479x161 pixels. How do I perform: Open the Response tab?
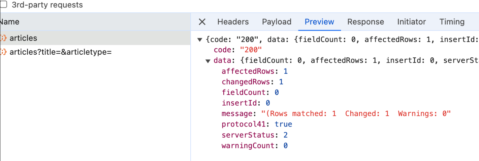click(365, 22)
